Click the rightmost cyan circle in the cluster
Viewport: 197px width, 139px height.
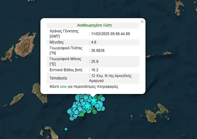[103, 108]
